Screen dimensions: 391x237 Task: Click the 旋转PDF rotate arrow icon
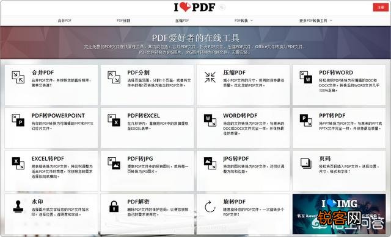tap(210, 207)
